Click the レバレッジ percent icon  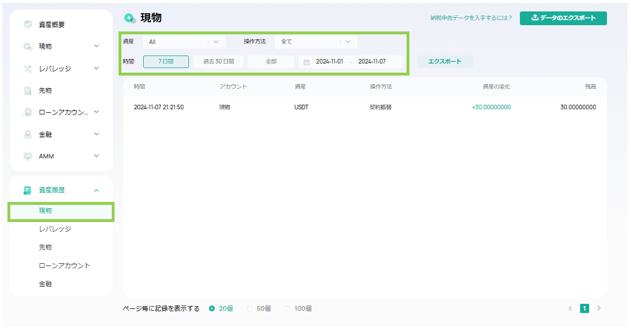(27, 69)
